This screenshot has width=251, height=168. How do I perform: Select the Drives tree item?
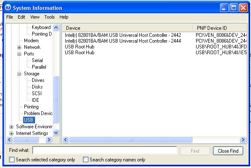[x=38, y=80]
